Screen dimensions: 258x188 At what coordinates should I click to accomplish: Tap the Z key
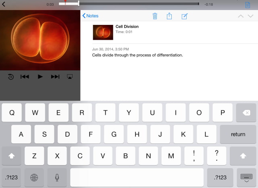(34, 156)
